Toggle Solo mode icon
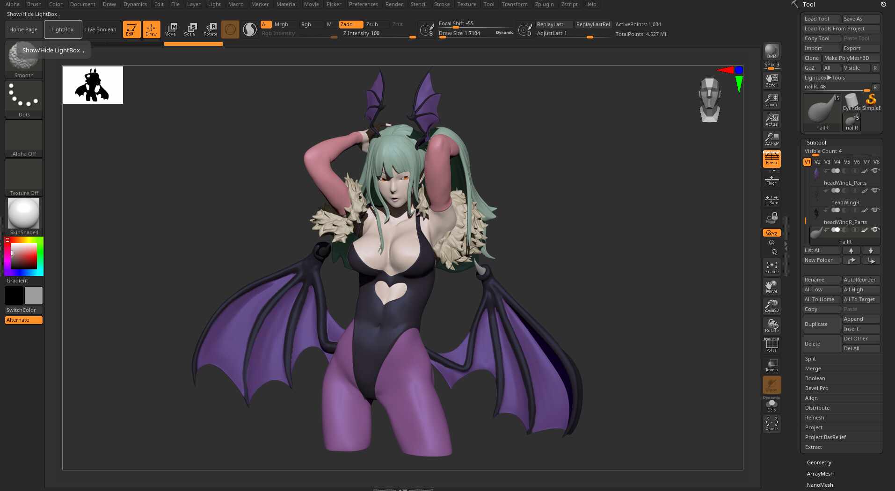Screen dimensions: 895x491 tap(771, 405)
